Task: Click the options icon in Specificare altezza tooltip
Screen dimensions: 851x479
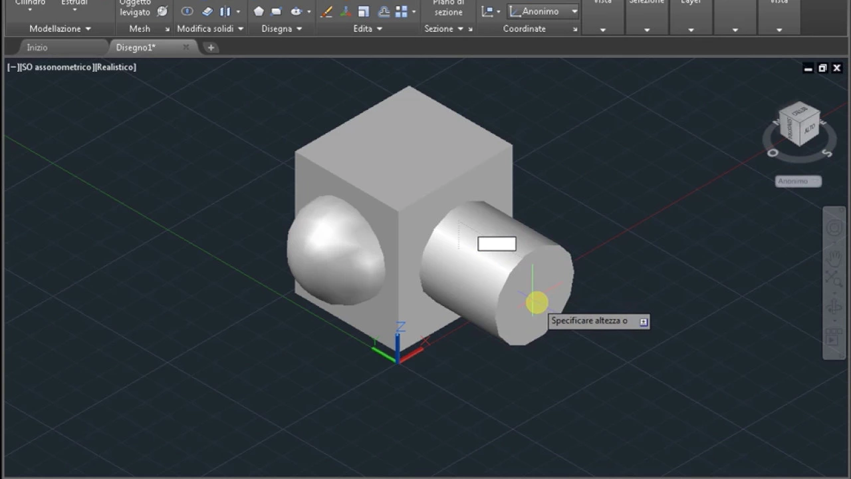Action: (643, 321)
